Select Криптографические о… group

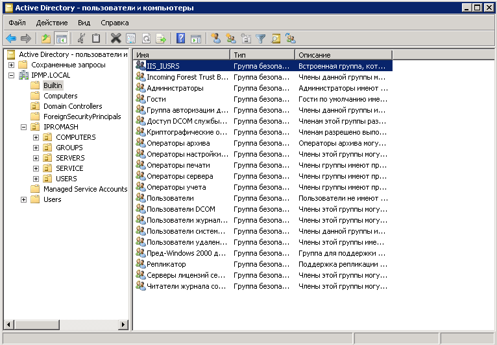(x=187, y=132)
